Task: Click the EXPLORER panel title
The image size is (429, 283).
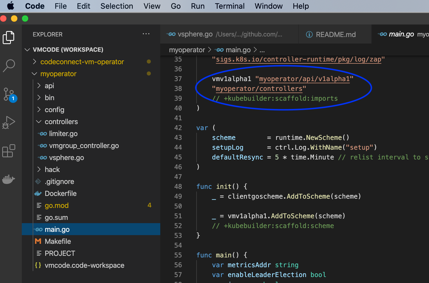Action: pyautogui.click(x=47, y=35)
